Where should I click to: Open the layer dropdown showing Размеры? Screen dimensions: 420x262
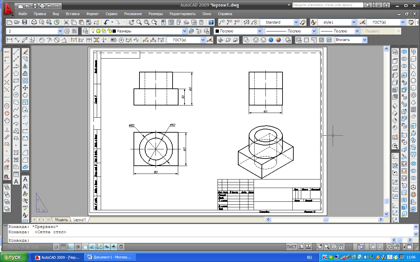[184, 31]
